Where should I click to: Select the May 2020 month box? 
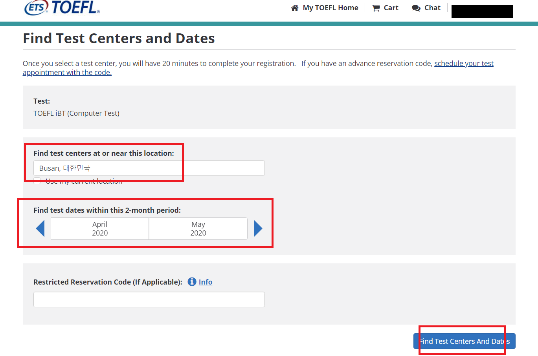198,228
